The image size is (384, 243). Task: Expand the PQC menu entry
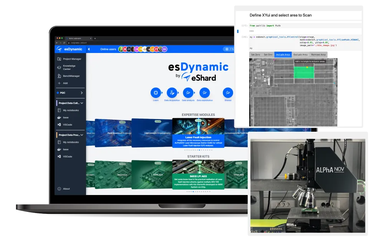click(x=83, y=93)
